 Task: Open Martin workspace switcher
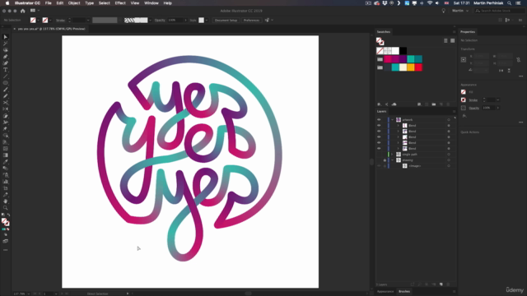coord(460,11)
